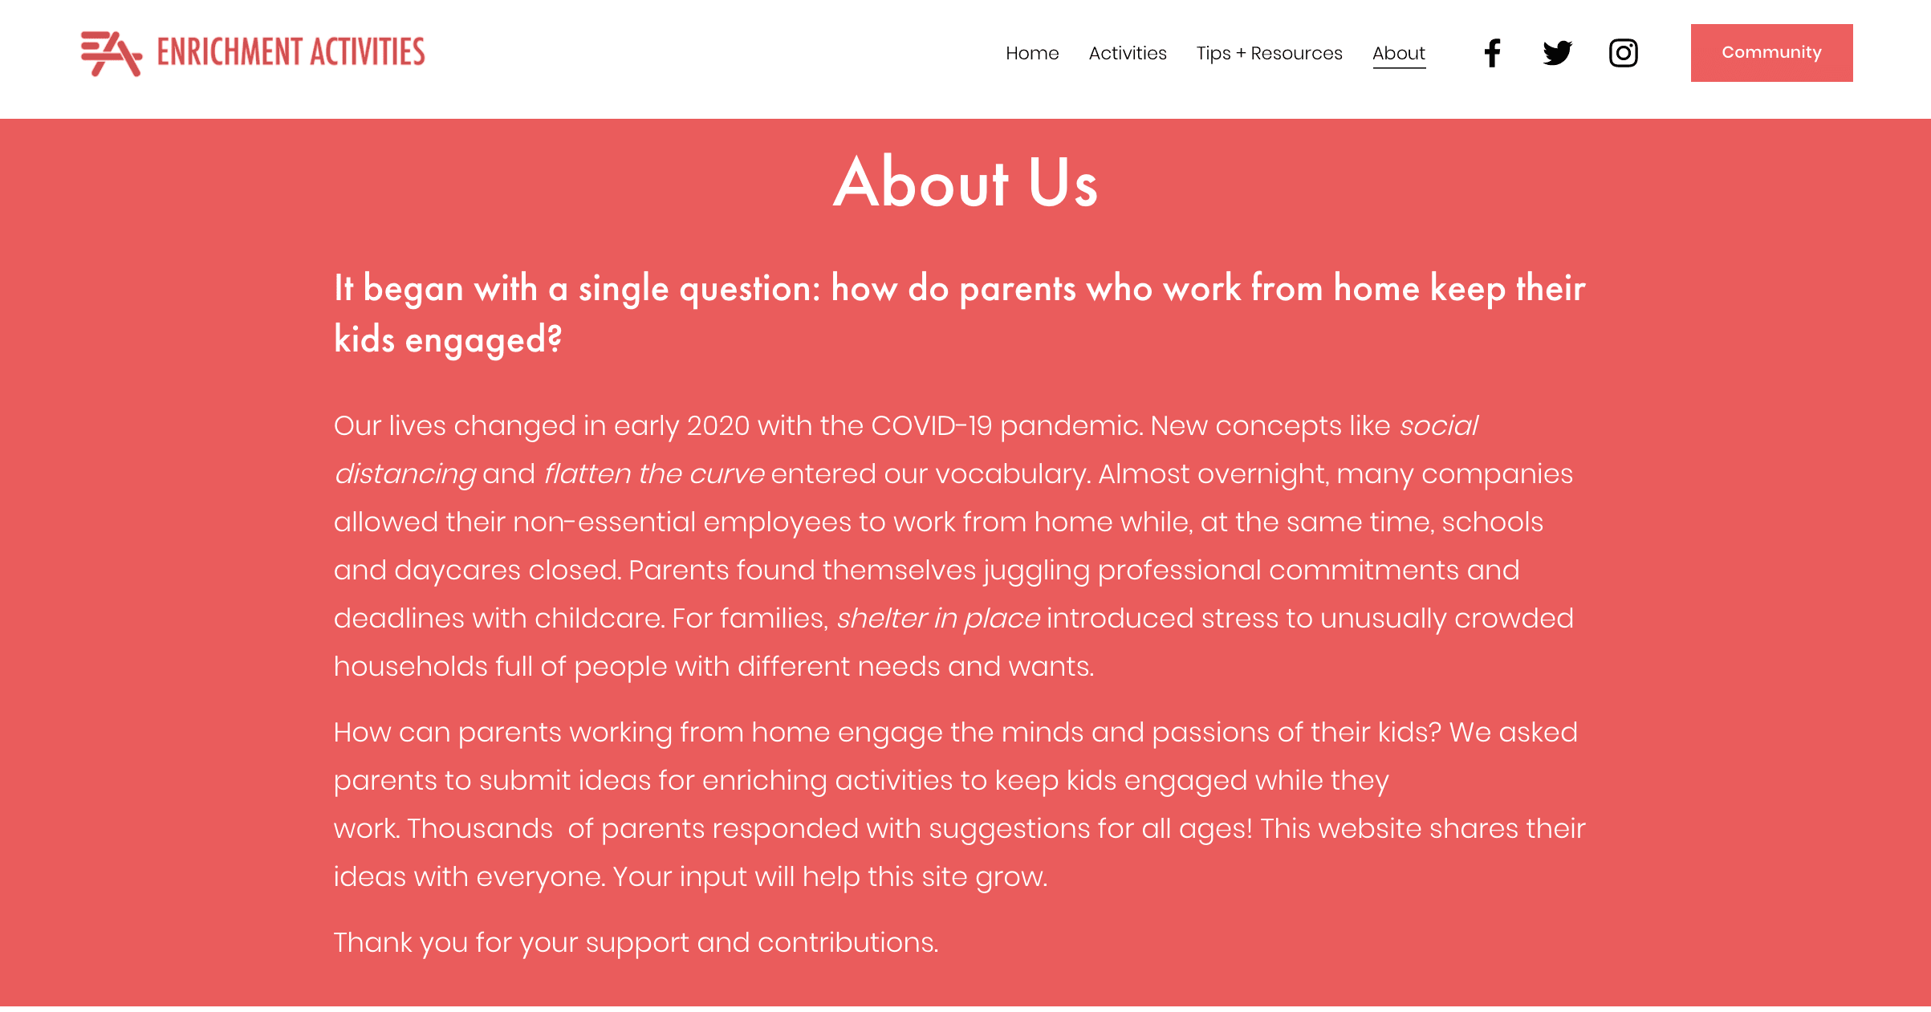The height and width of the screenshot is (1012, 1931).
Task: Click the "Thank you for your support" line
Action: [636, 942]
